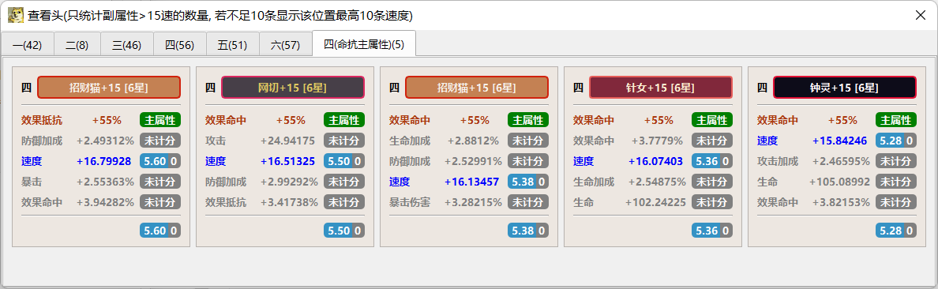Click speed score 5.36 beside +16.07403
Viewport: 938px width, 289px height.
coord(712,161)
